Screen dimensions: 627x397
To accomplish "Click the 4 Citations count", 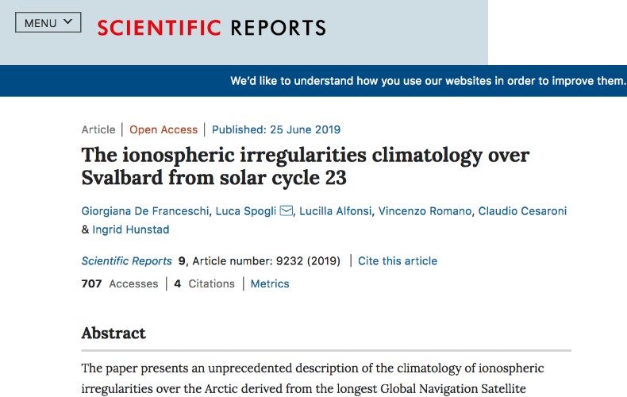I will pos(204,283).
